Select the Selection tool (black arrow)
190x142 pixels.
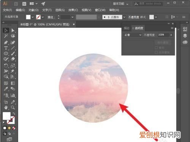tap(6, 30)
